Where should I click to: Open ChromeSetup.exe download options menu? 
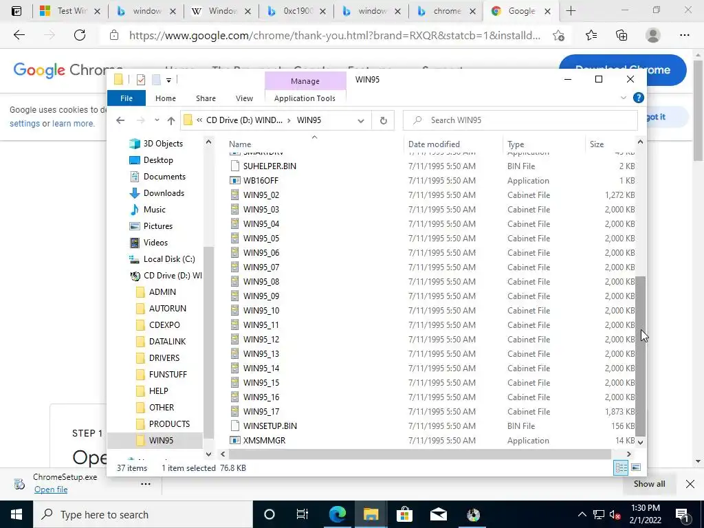tap(145, 484)
